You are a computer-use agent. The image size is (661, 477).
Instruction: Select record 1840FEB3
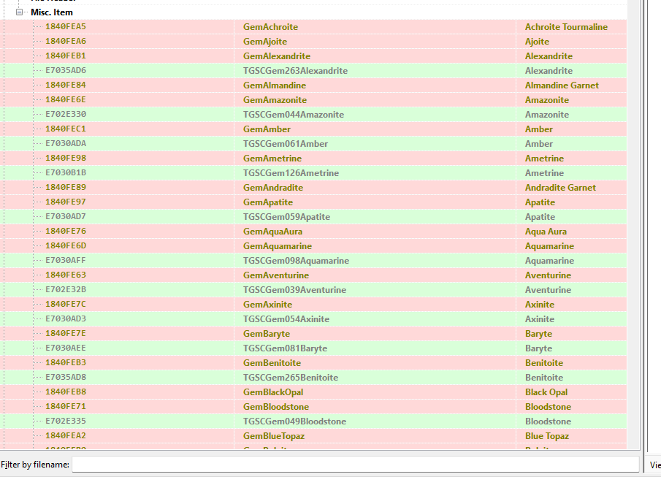(x=65, y=363)
